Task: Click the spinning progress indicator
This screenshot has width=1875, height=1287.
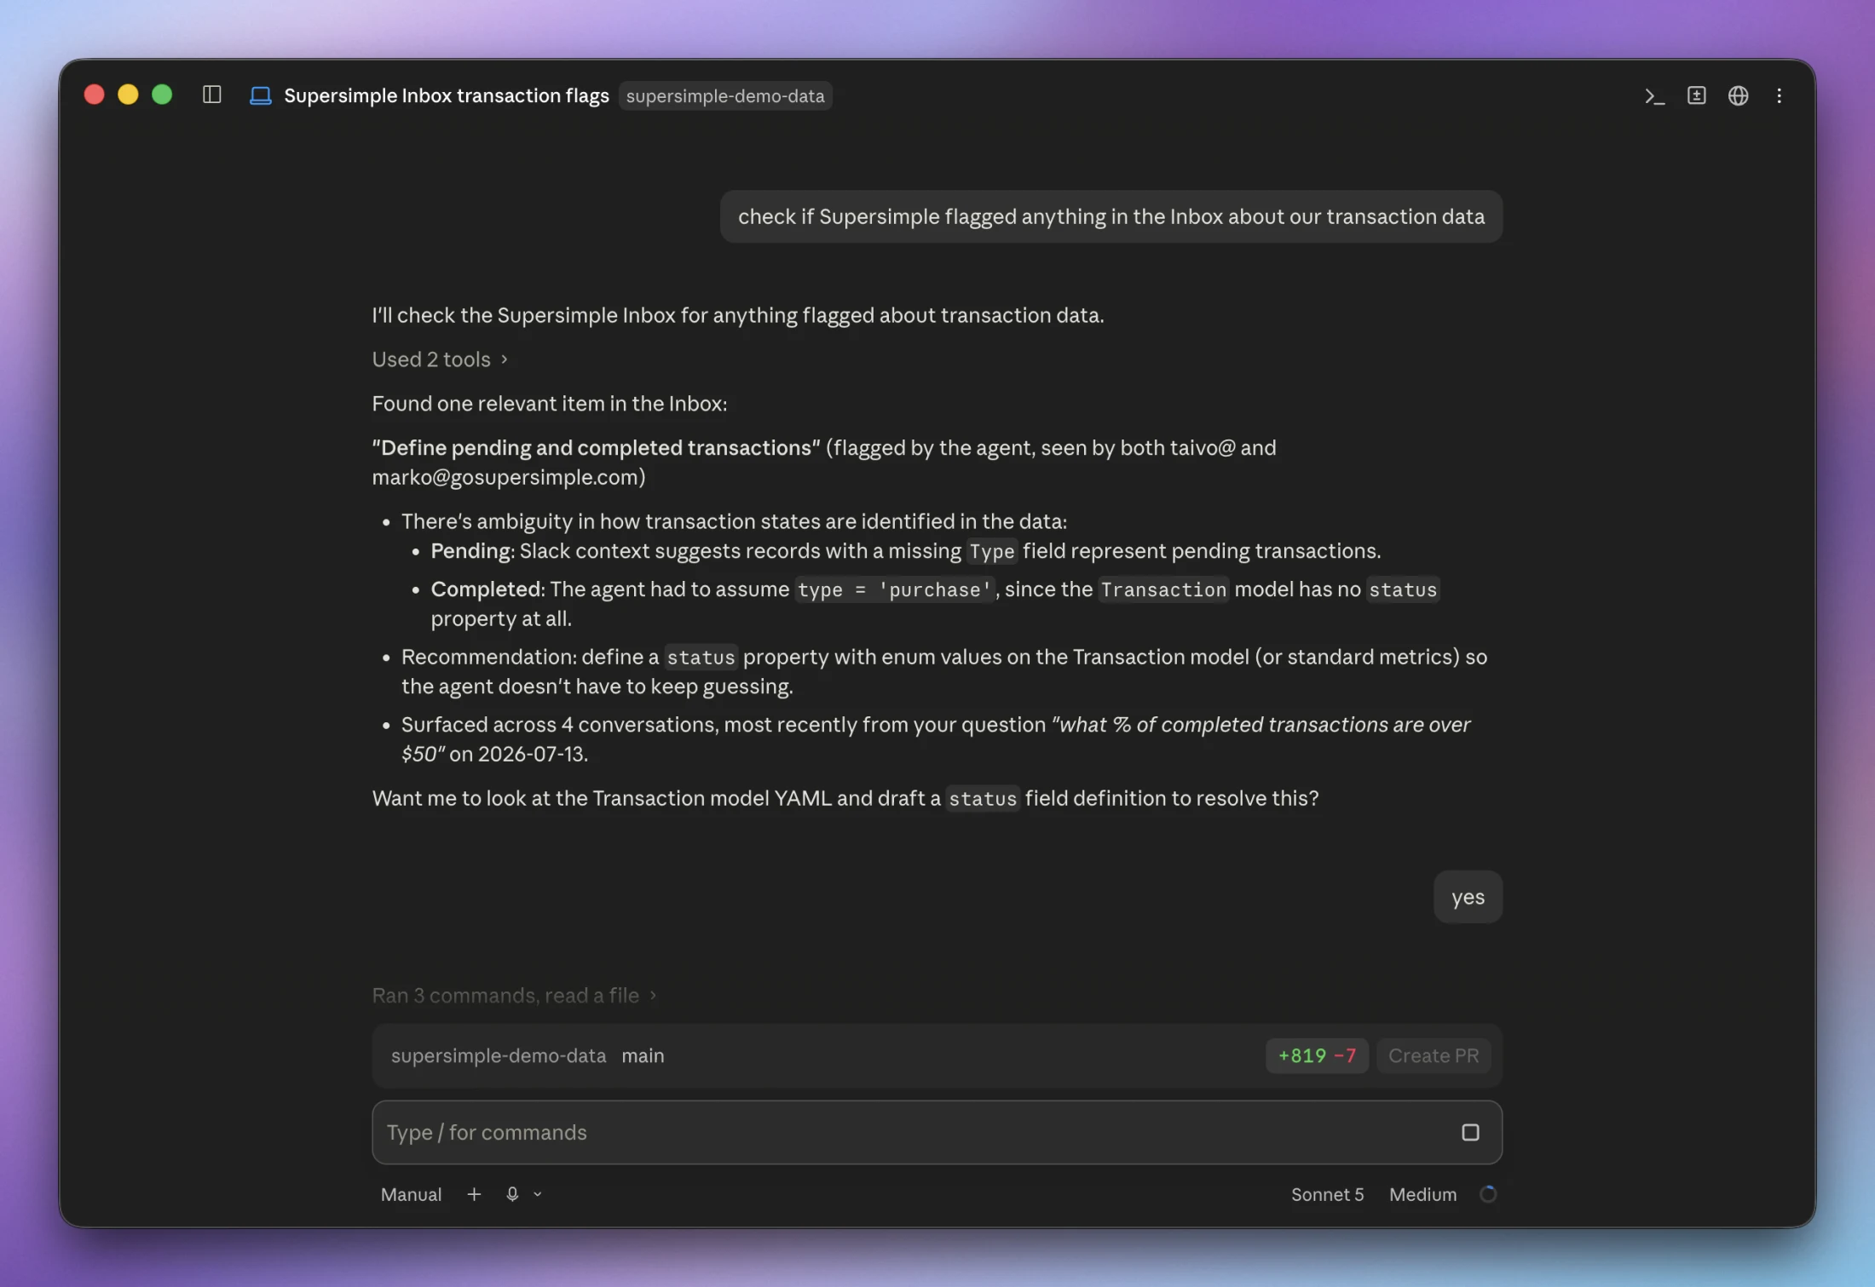Action: [1488, 1194]
